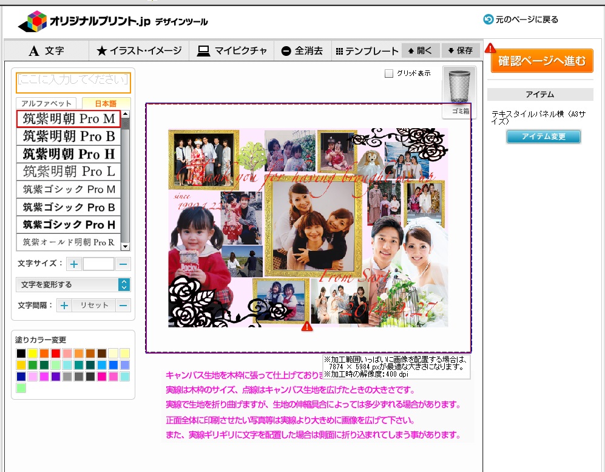Viewport: 605px width, 472px height.
Task: Select font 筑紫ゴシック Pro B
Action: 69,207
